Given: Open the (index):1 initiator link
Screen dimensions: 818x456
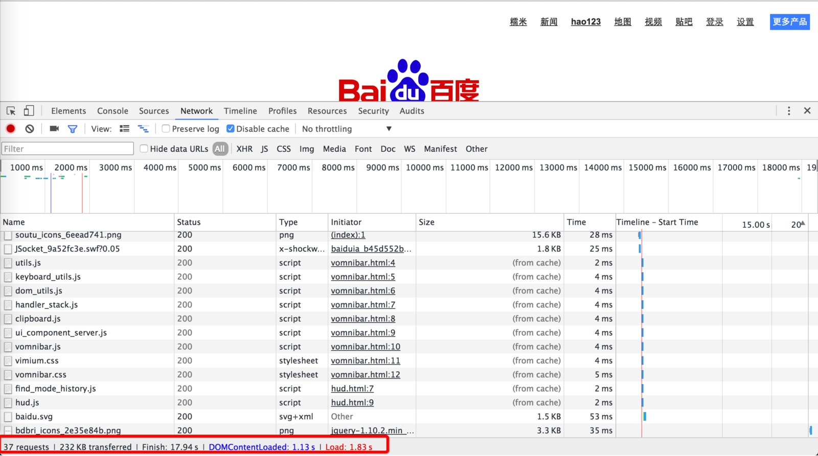Looking at the screenshot, I should click(348, 235).
